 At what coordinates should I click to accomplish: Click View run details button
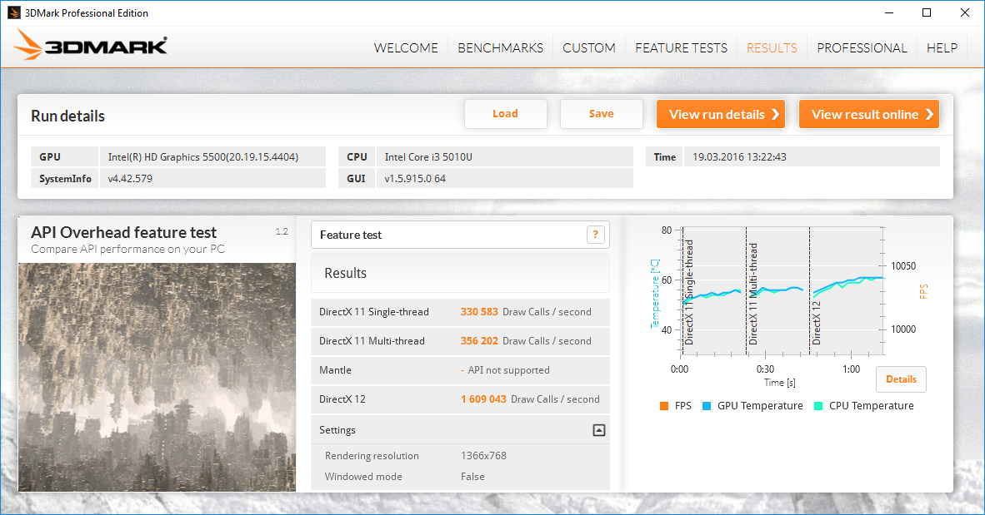tap(721, 114)
